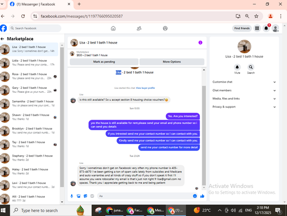Record a voice clip microphone icon

click(72, 196)
